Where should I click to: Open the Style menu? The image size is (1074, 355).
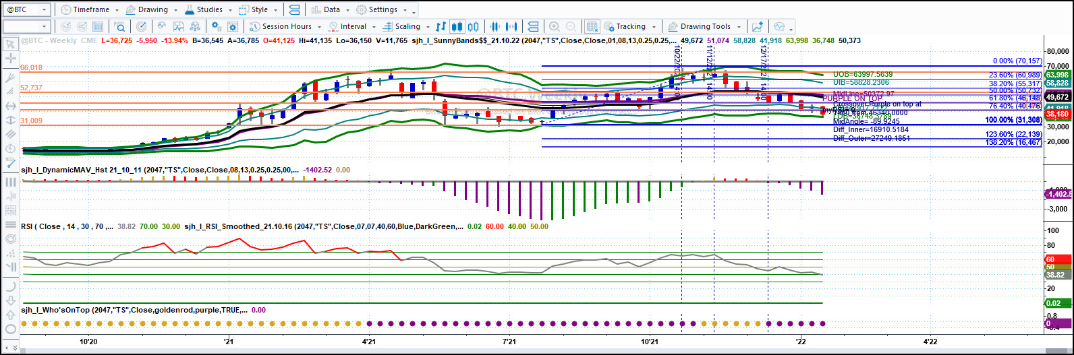tap(258, 10)
